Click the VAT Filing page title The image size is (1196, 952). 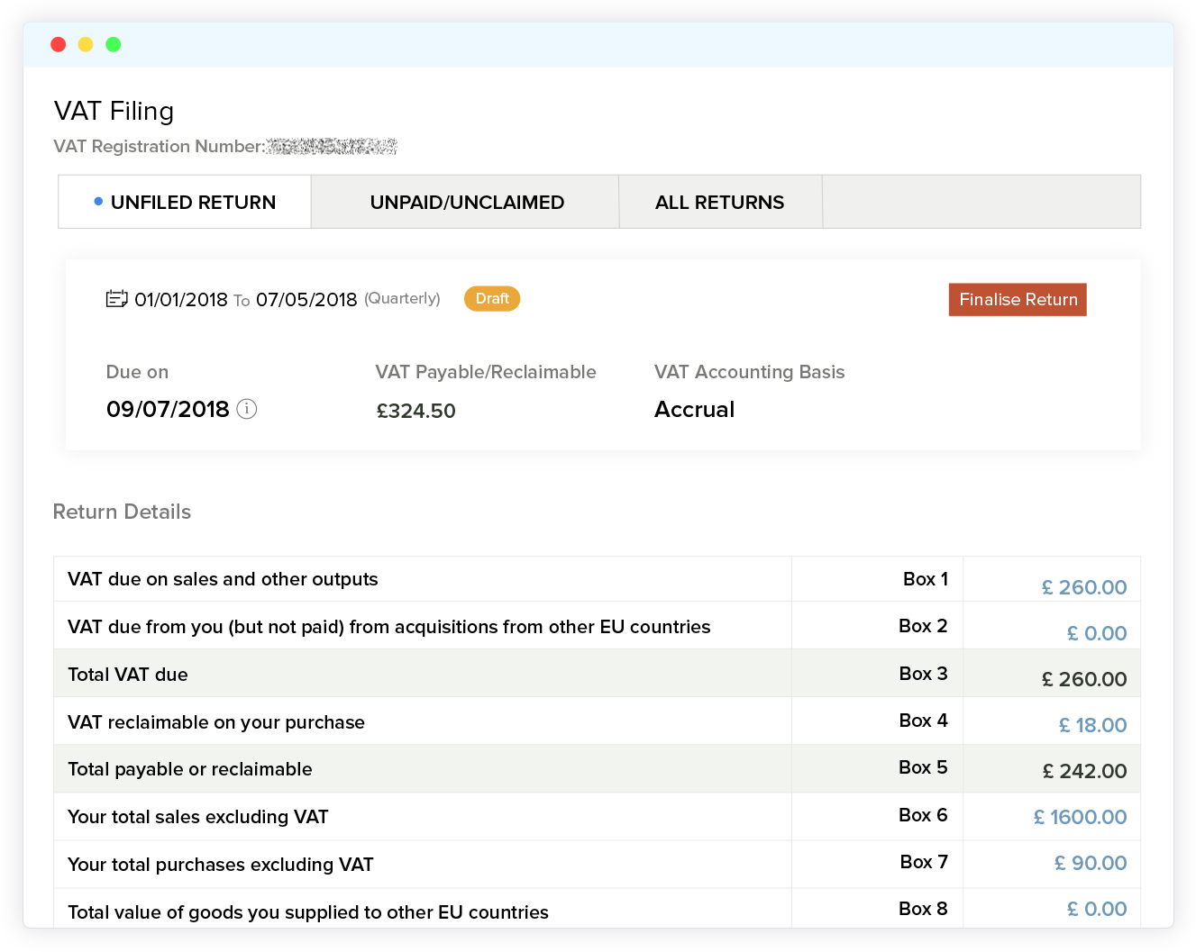(x=114, y=111)
